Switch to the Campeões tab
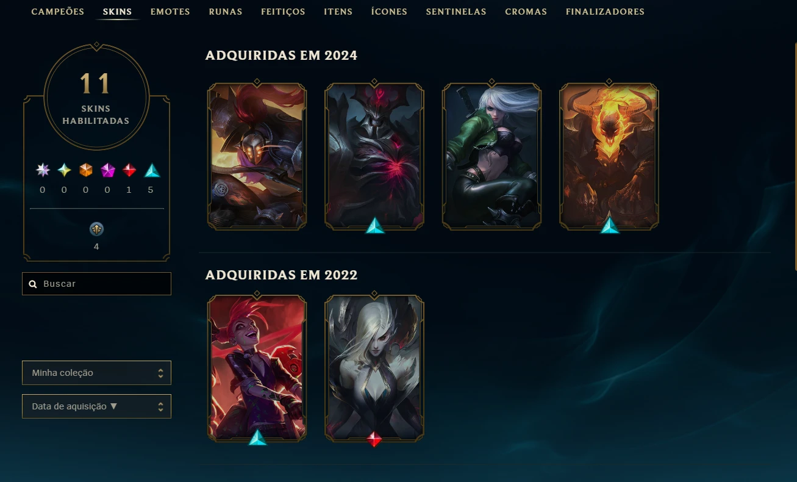The width and height of the screenshot is (797, 482). click(58, 12)
